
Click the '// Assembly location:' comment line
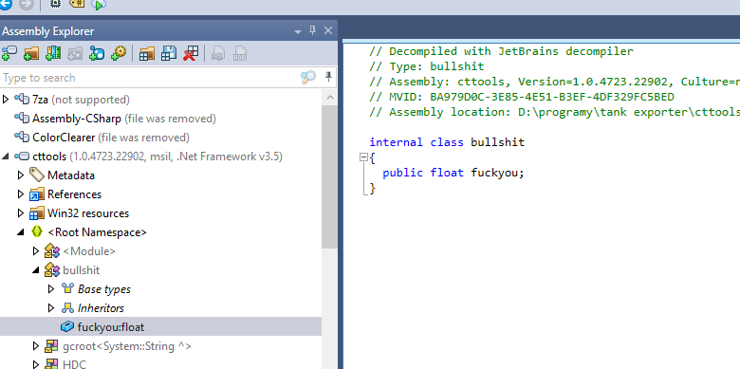555,112
